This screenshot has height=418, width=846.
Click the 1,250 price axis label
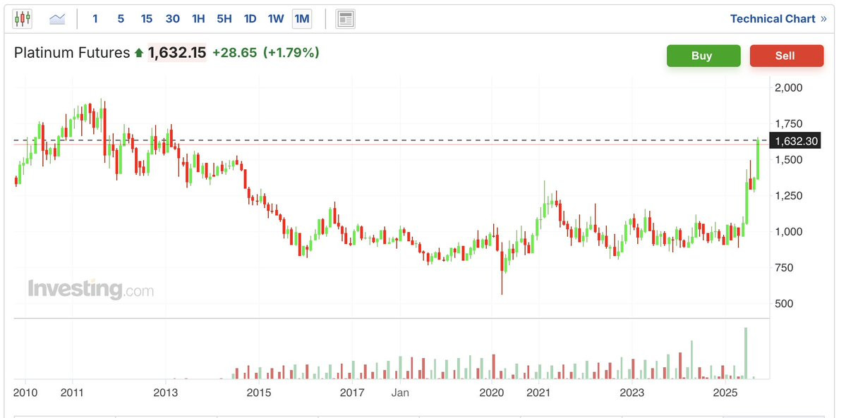pyautogui.click(x=790, y=195)
